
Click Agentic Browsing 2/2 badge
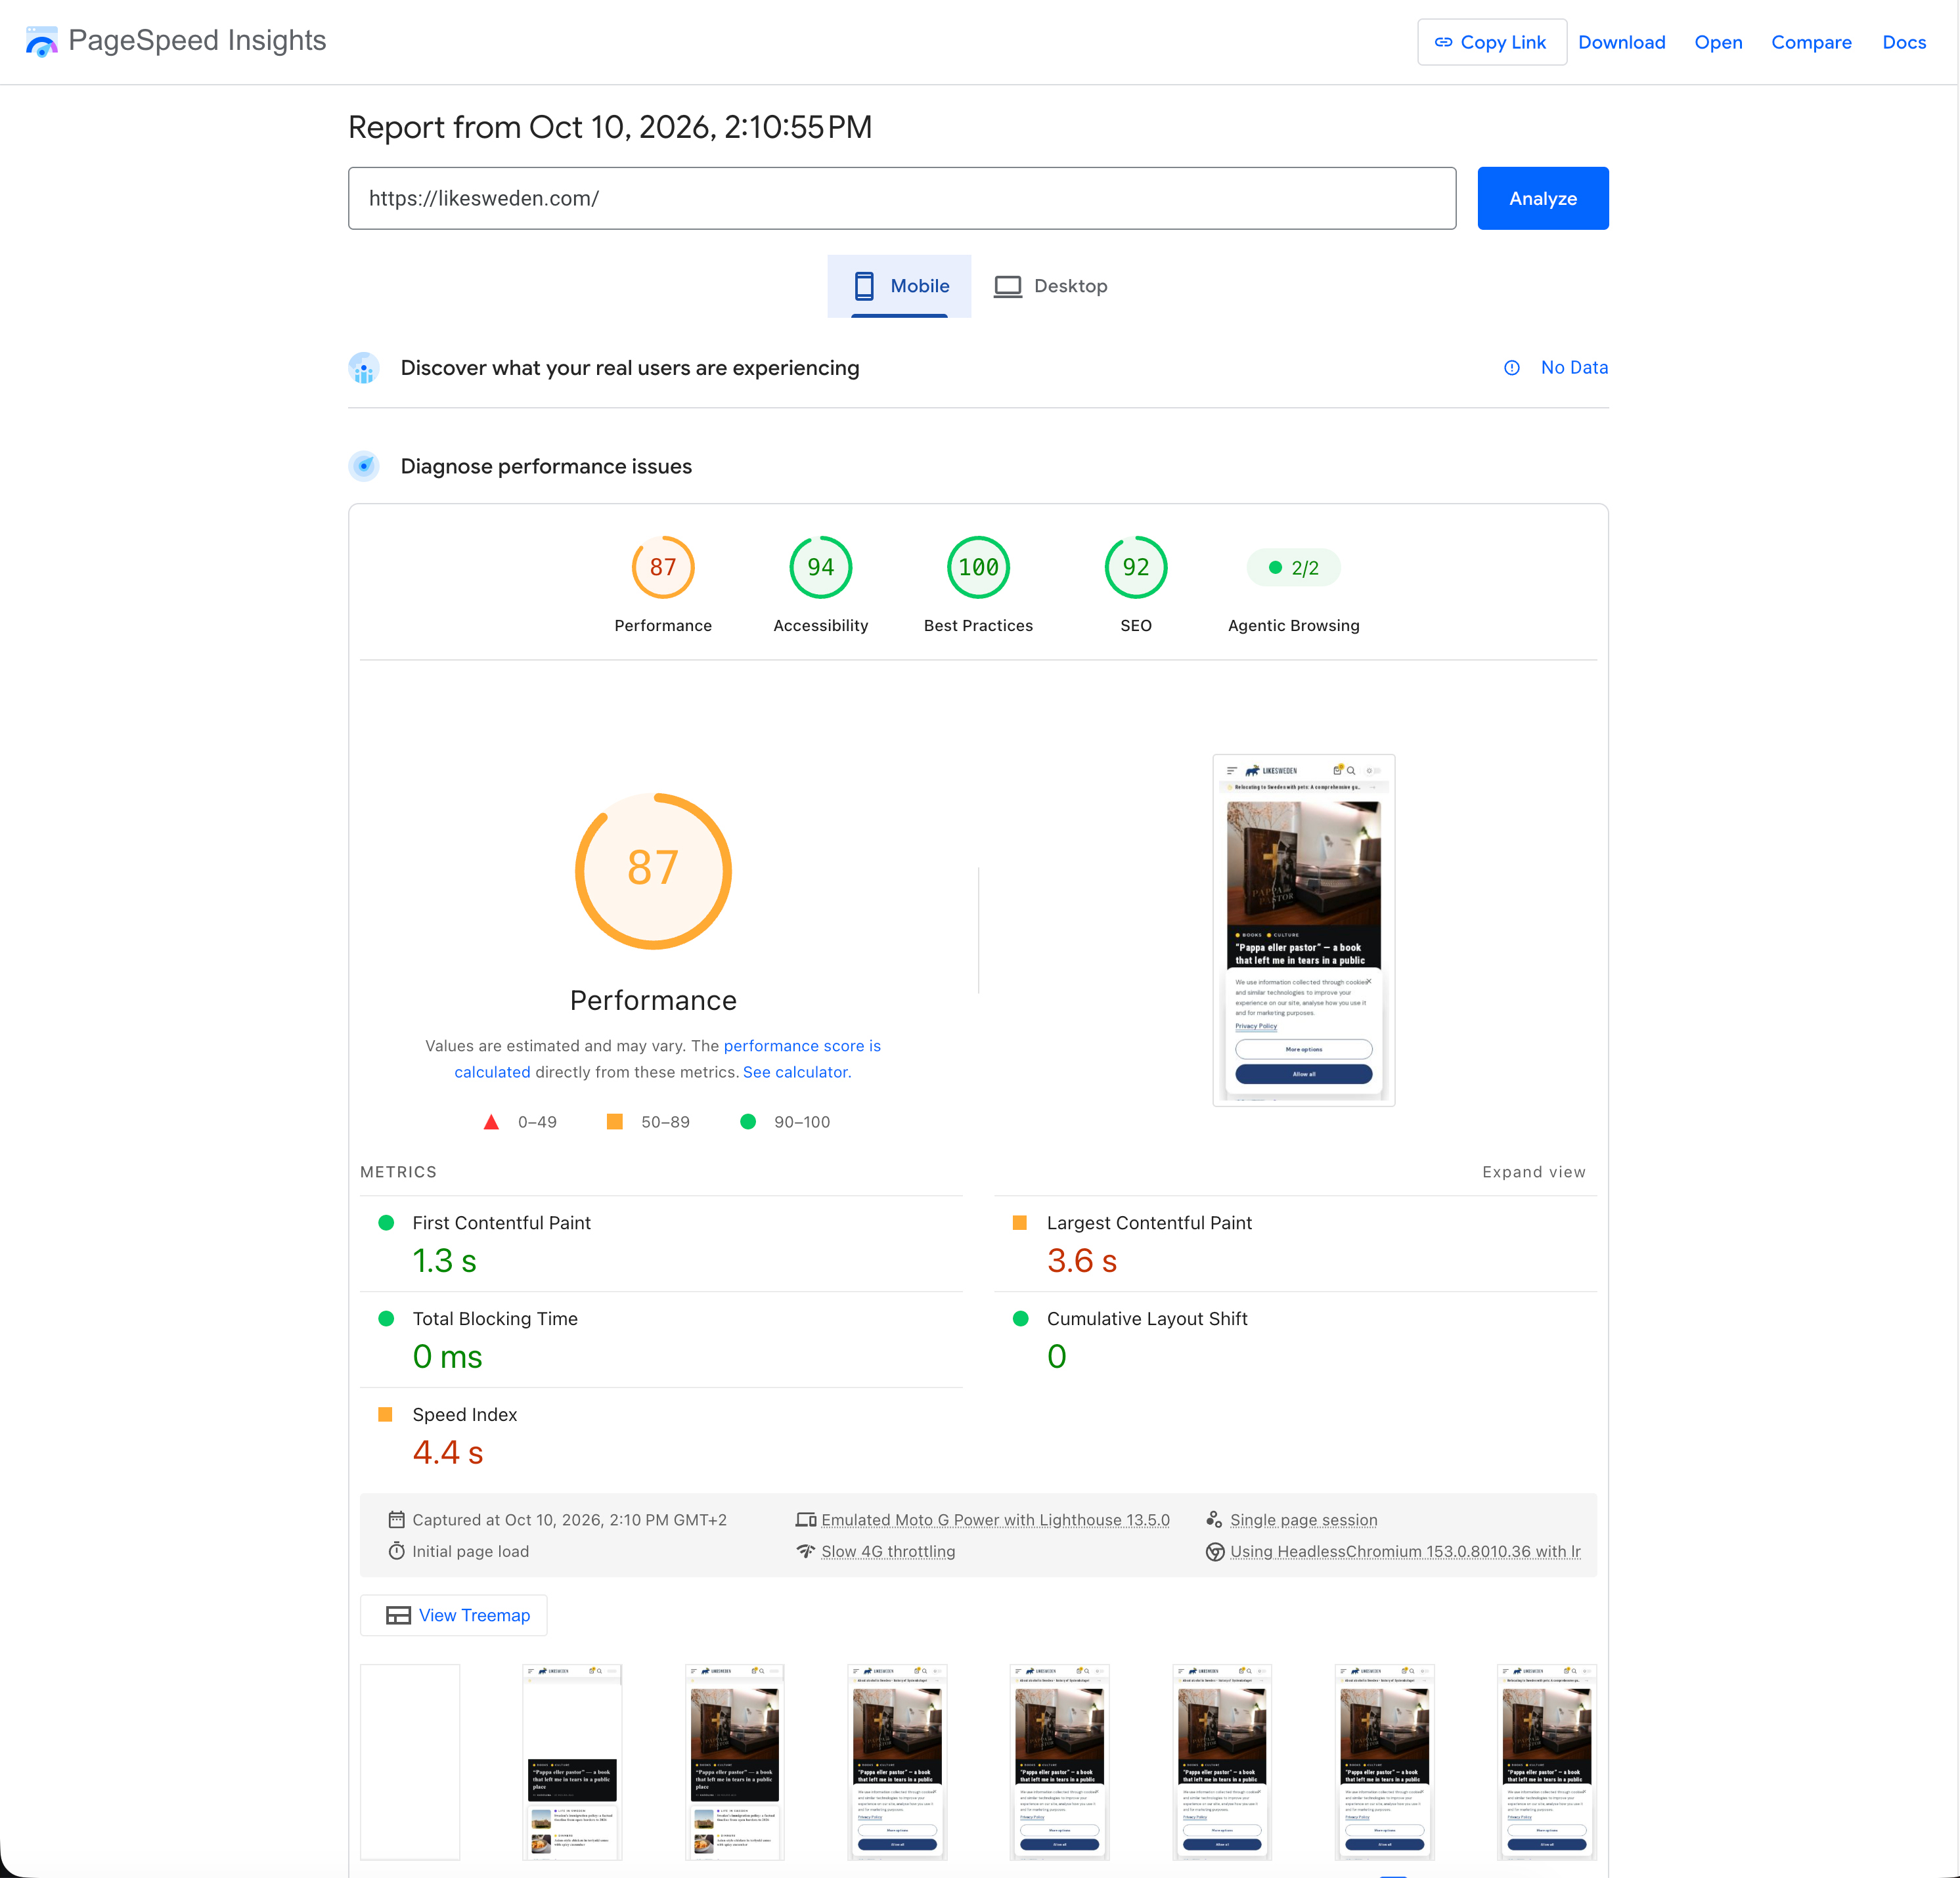click(x=1293, y=568)
